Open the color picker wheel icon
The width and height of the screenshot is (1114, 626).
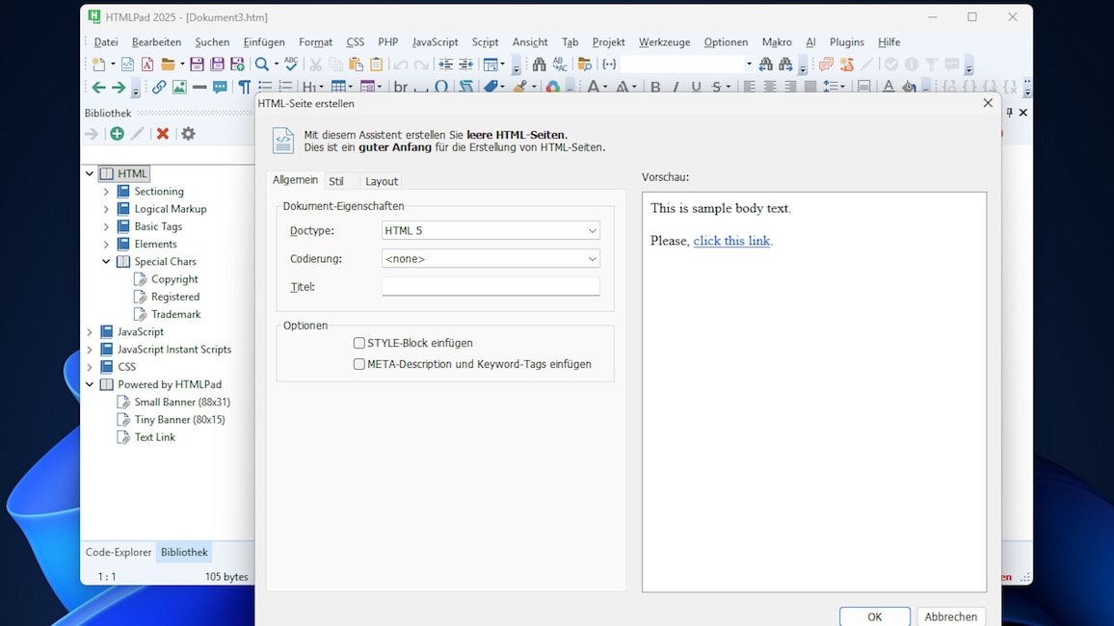553,88
